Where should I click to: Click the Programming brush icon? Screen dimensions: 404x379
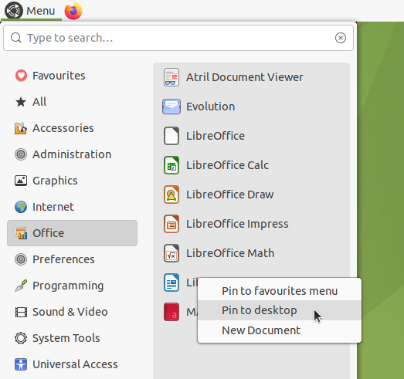click(x=21, y=286)
